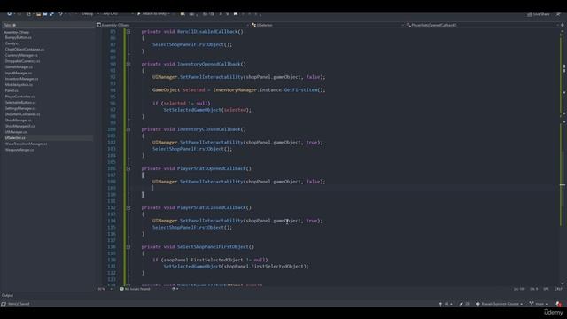
Task: Open Panel.cs in the file list
Action: coord(12,90)
